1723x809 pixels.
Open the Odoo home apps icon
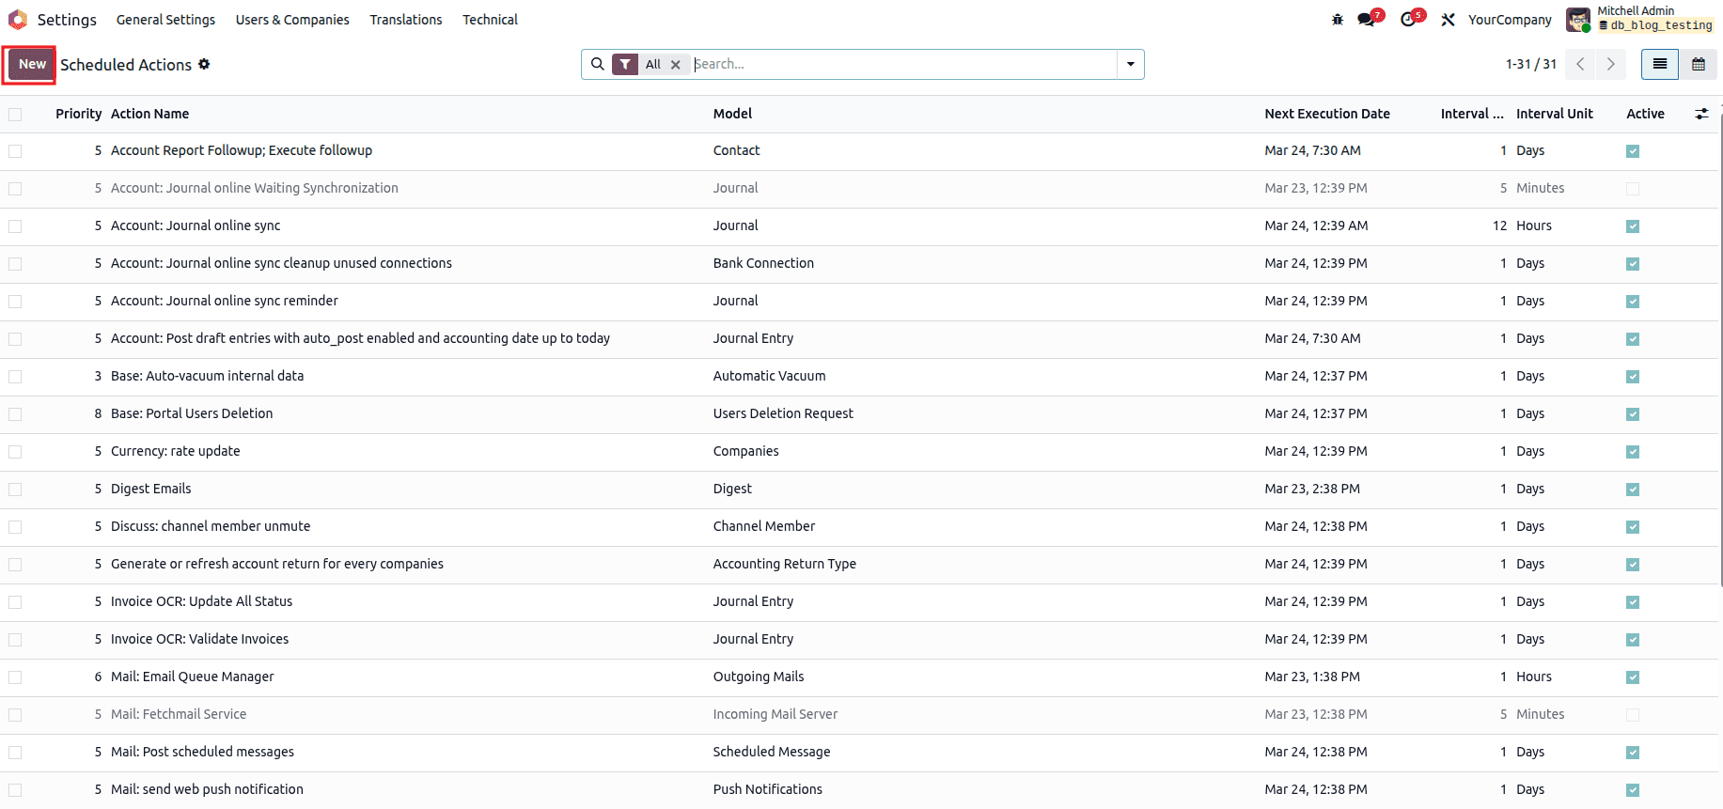click(18, 20)
